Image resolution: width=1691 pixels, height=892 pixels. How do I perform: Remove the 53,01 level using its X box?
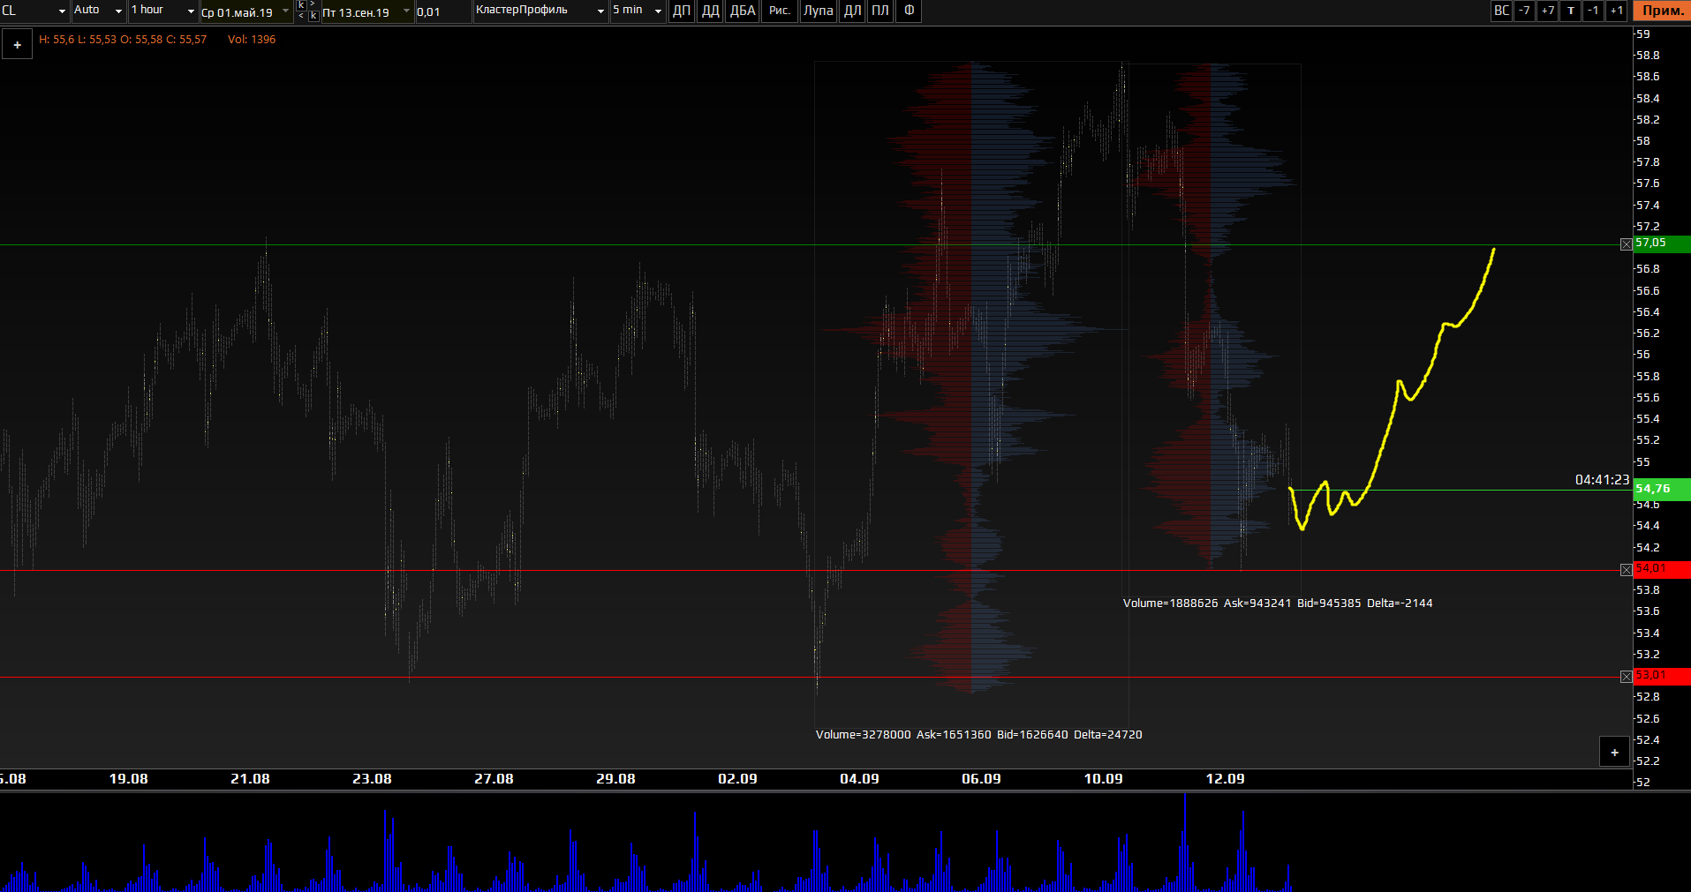pos(1626,677)
